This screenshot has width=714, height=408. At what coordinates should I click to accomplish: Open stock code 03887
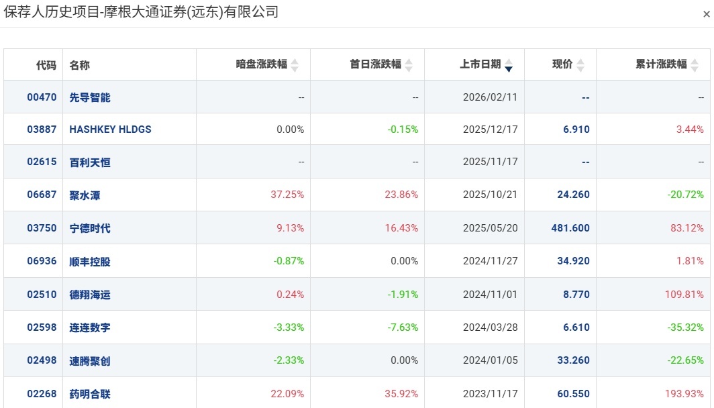(42, 130)
